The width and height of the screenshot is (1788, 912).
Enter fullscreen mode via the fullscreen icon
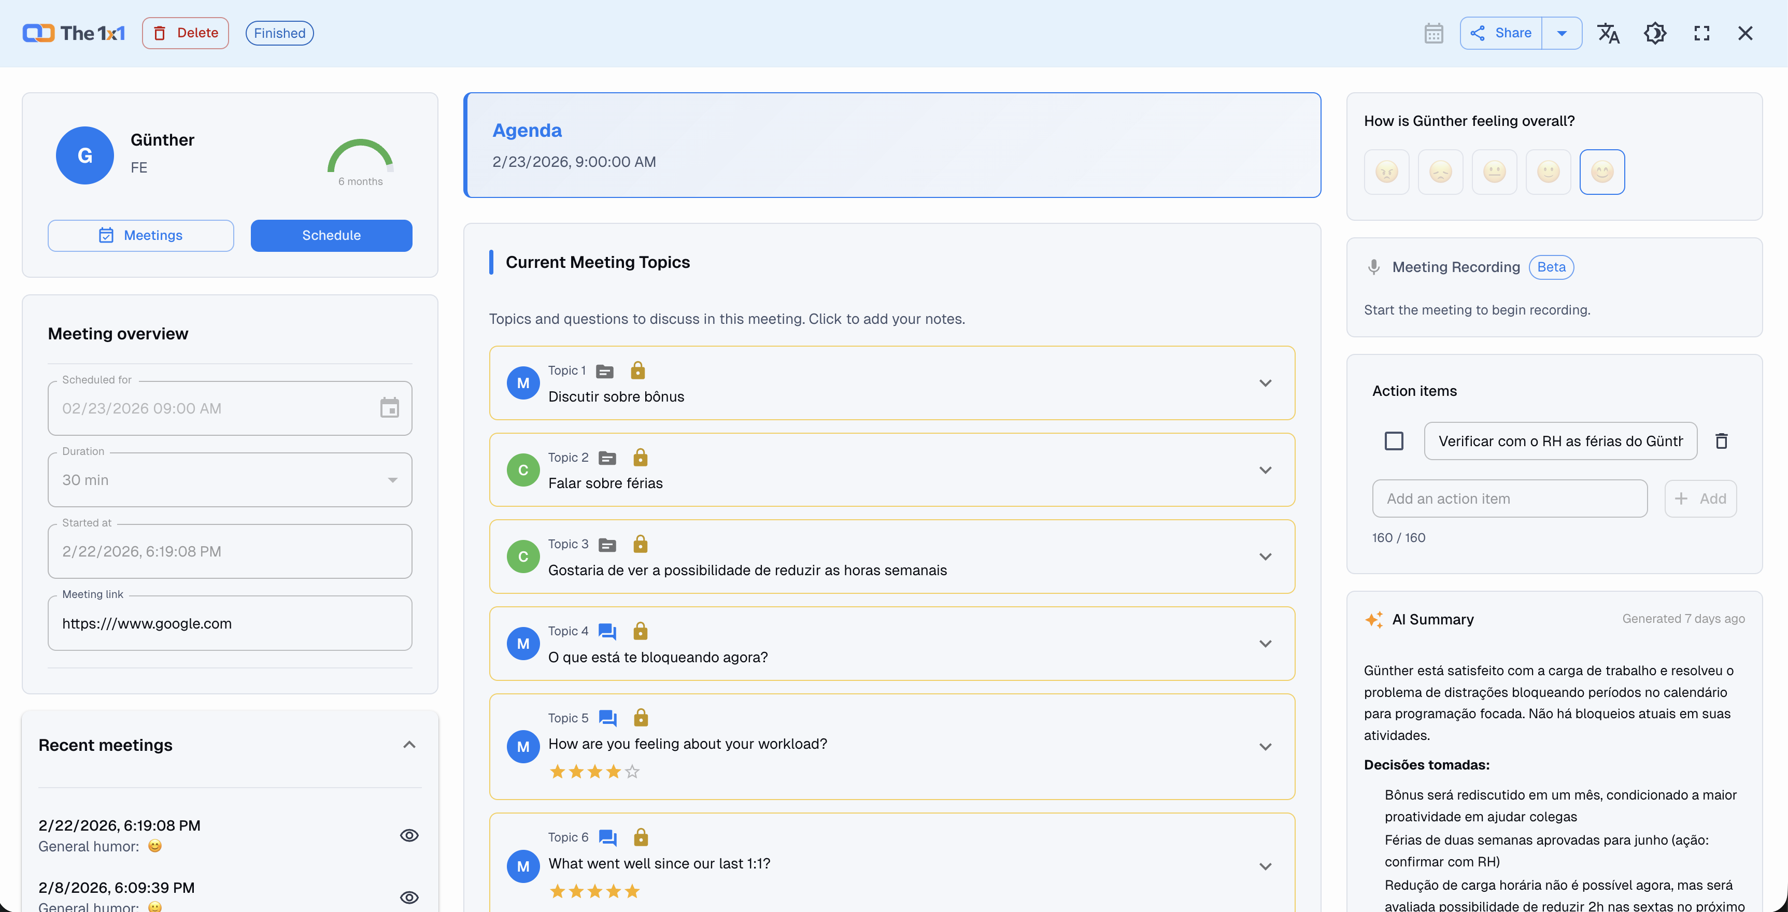[1701, 33]
